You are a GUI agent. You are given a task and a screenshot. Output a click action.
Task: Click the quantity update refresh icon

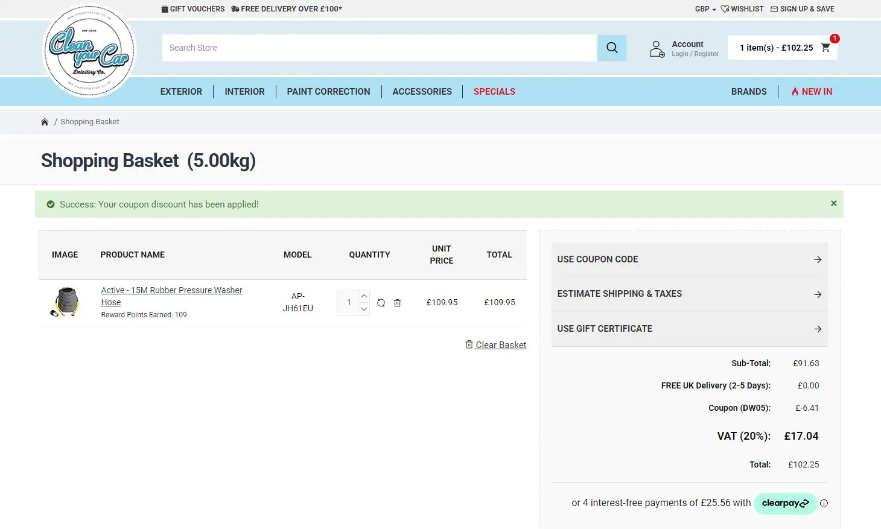coord(381,303)
